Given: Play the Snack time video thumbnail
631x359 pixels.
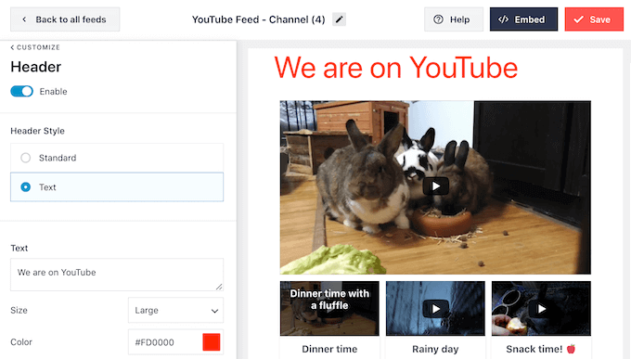Looking at the screenshot, I should (541, 308).
